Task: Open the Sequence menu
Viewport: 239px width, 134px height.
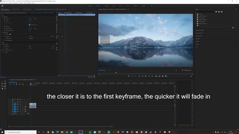Action: 11,3
